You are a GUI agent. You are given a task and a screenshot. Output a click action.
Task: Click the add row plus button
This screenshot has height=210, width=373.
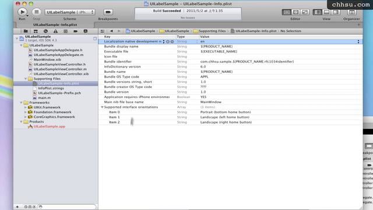[168, 41]
